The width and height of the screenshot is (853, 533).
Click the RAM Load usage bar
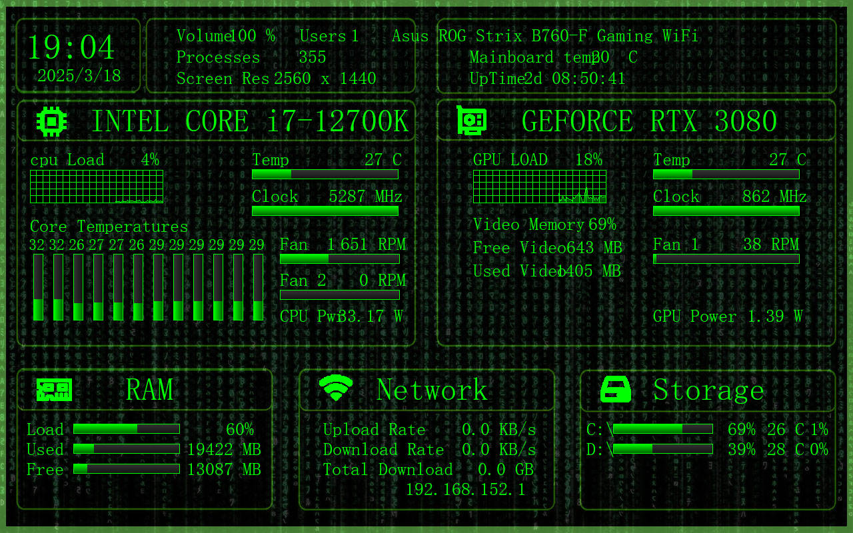coord(127,429)
